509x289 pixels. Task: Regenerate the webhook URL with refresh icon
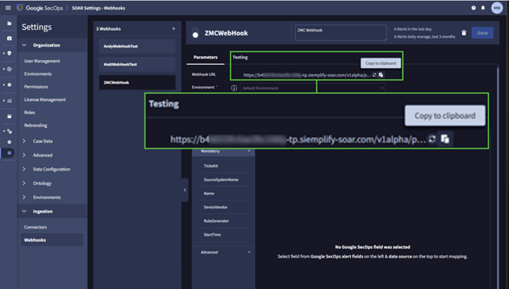click(x=375, y=75)
